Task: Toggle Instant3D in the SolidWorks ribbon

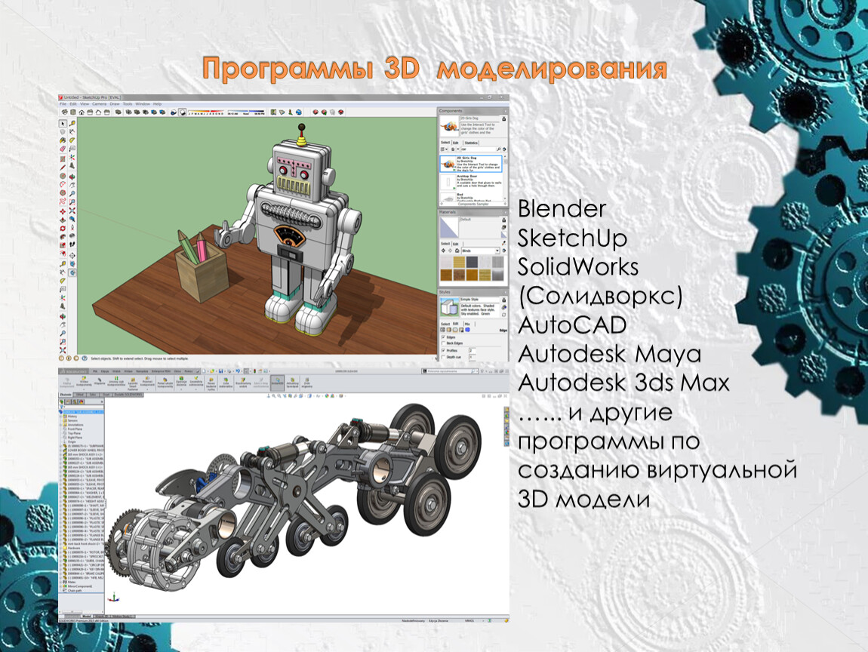Action: [x=277, y=382]
